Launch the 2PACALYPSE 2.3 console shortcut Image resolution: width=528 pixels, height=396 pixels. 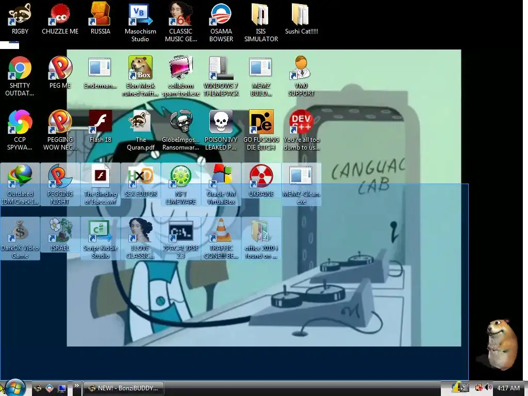pos(181,239)
